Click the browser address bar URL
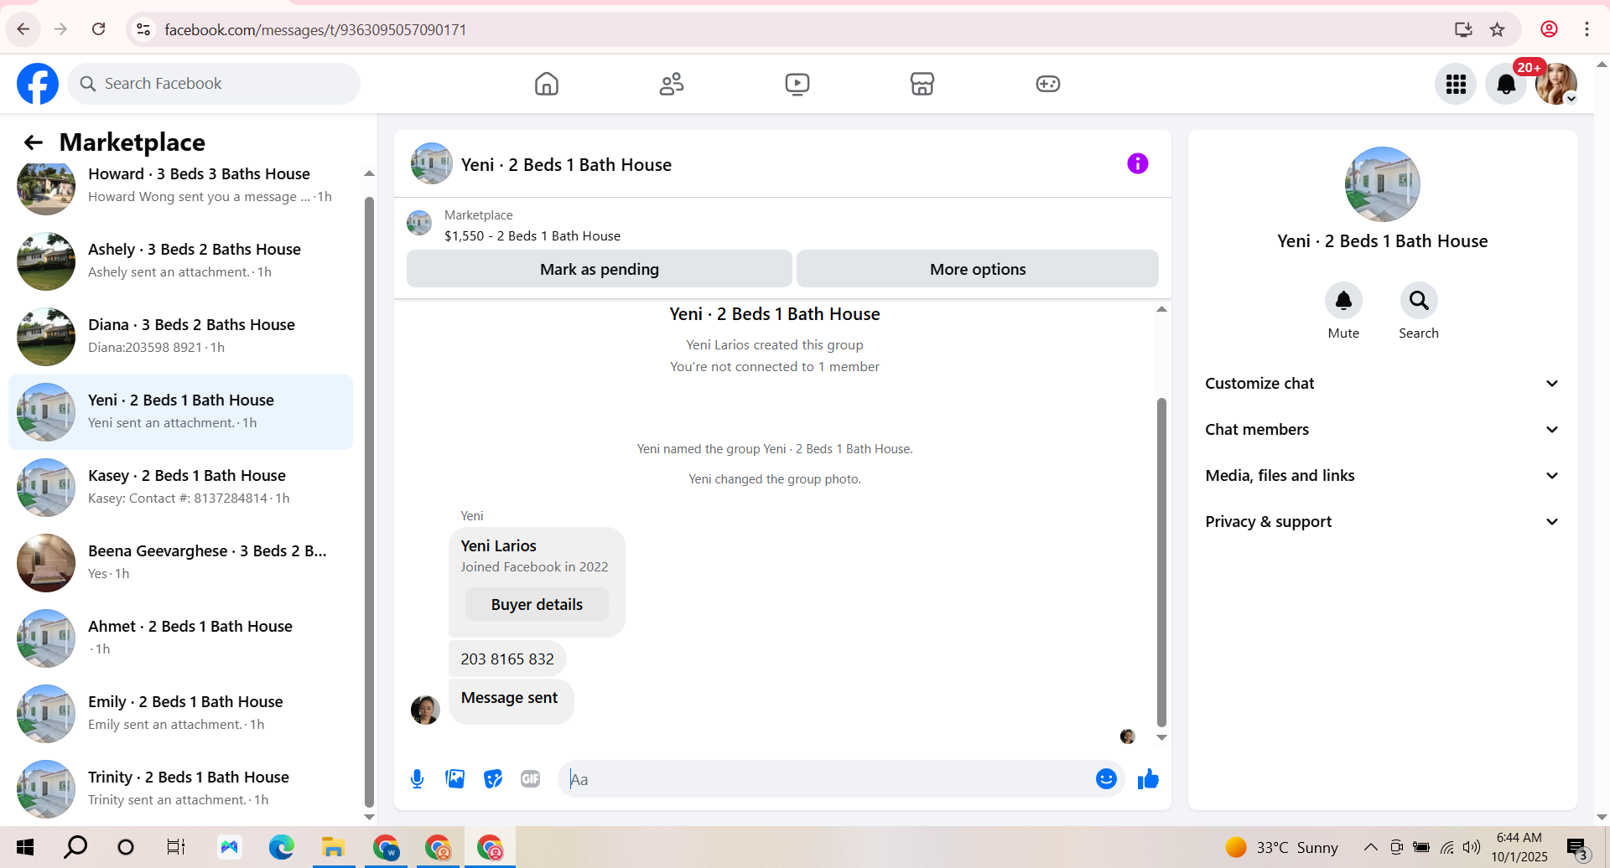The image size is (1610, 868). coord(315,30)
